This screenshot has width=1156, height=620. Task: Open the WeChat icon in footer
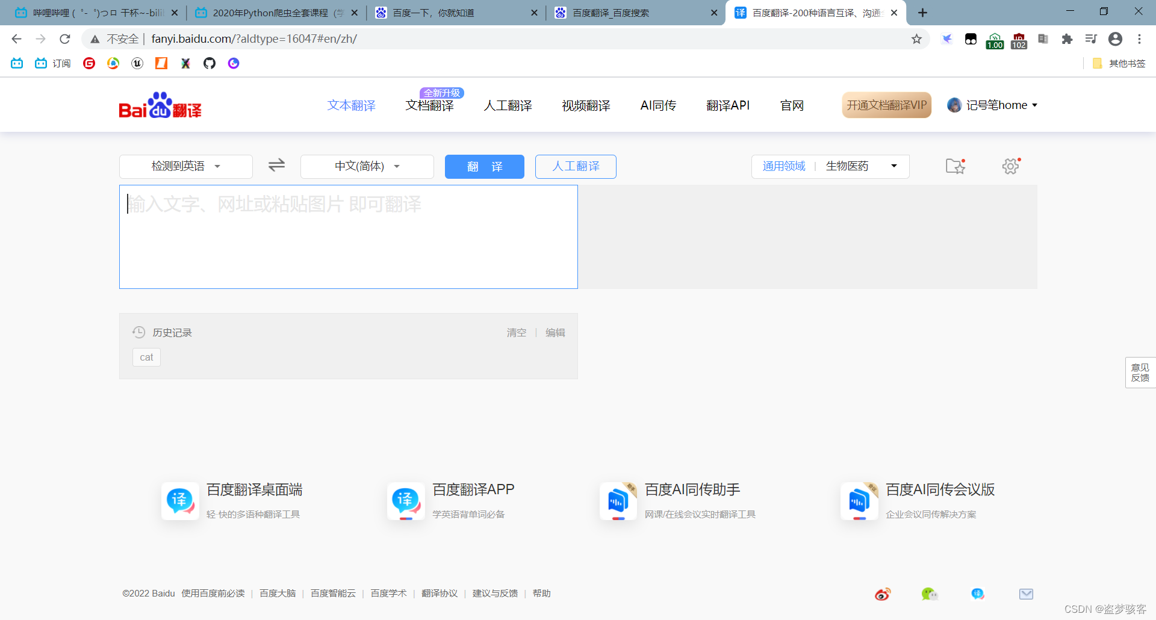coord(929,594)
